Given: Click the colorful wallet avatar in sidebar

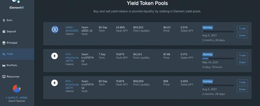Looking at the screenshot, I should pos(17,89).
